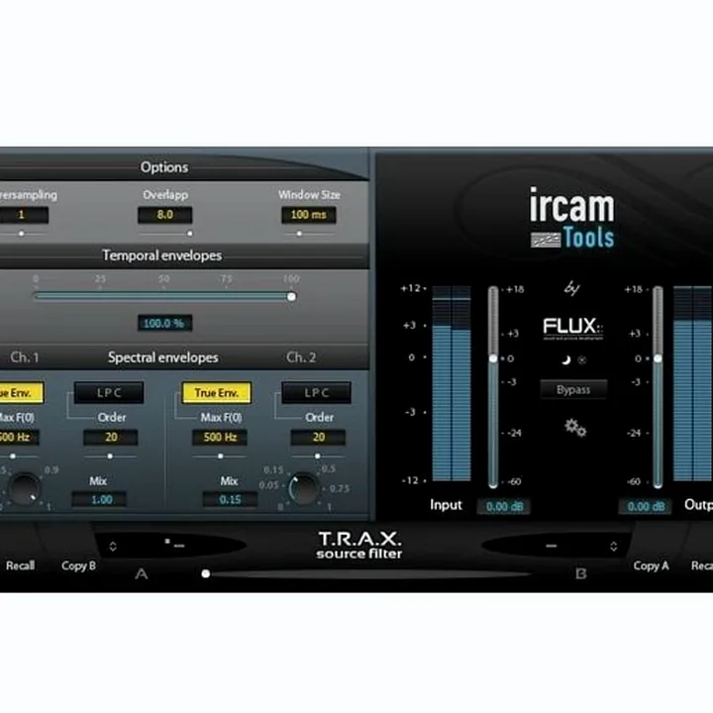
Task: Click the Ch. 1 label
Action: 25,357
